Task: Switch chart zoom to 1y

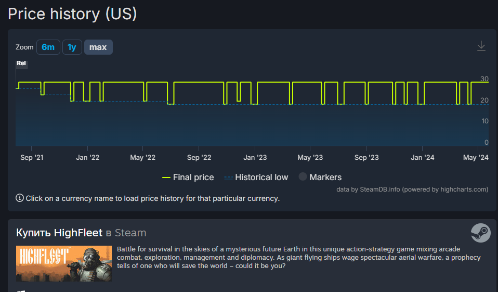Action: pyautogui.click(x=72, y=47)
